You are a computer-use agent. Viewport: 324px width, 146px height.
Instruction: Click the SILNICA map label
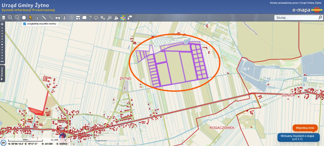point(288,95)
